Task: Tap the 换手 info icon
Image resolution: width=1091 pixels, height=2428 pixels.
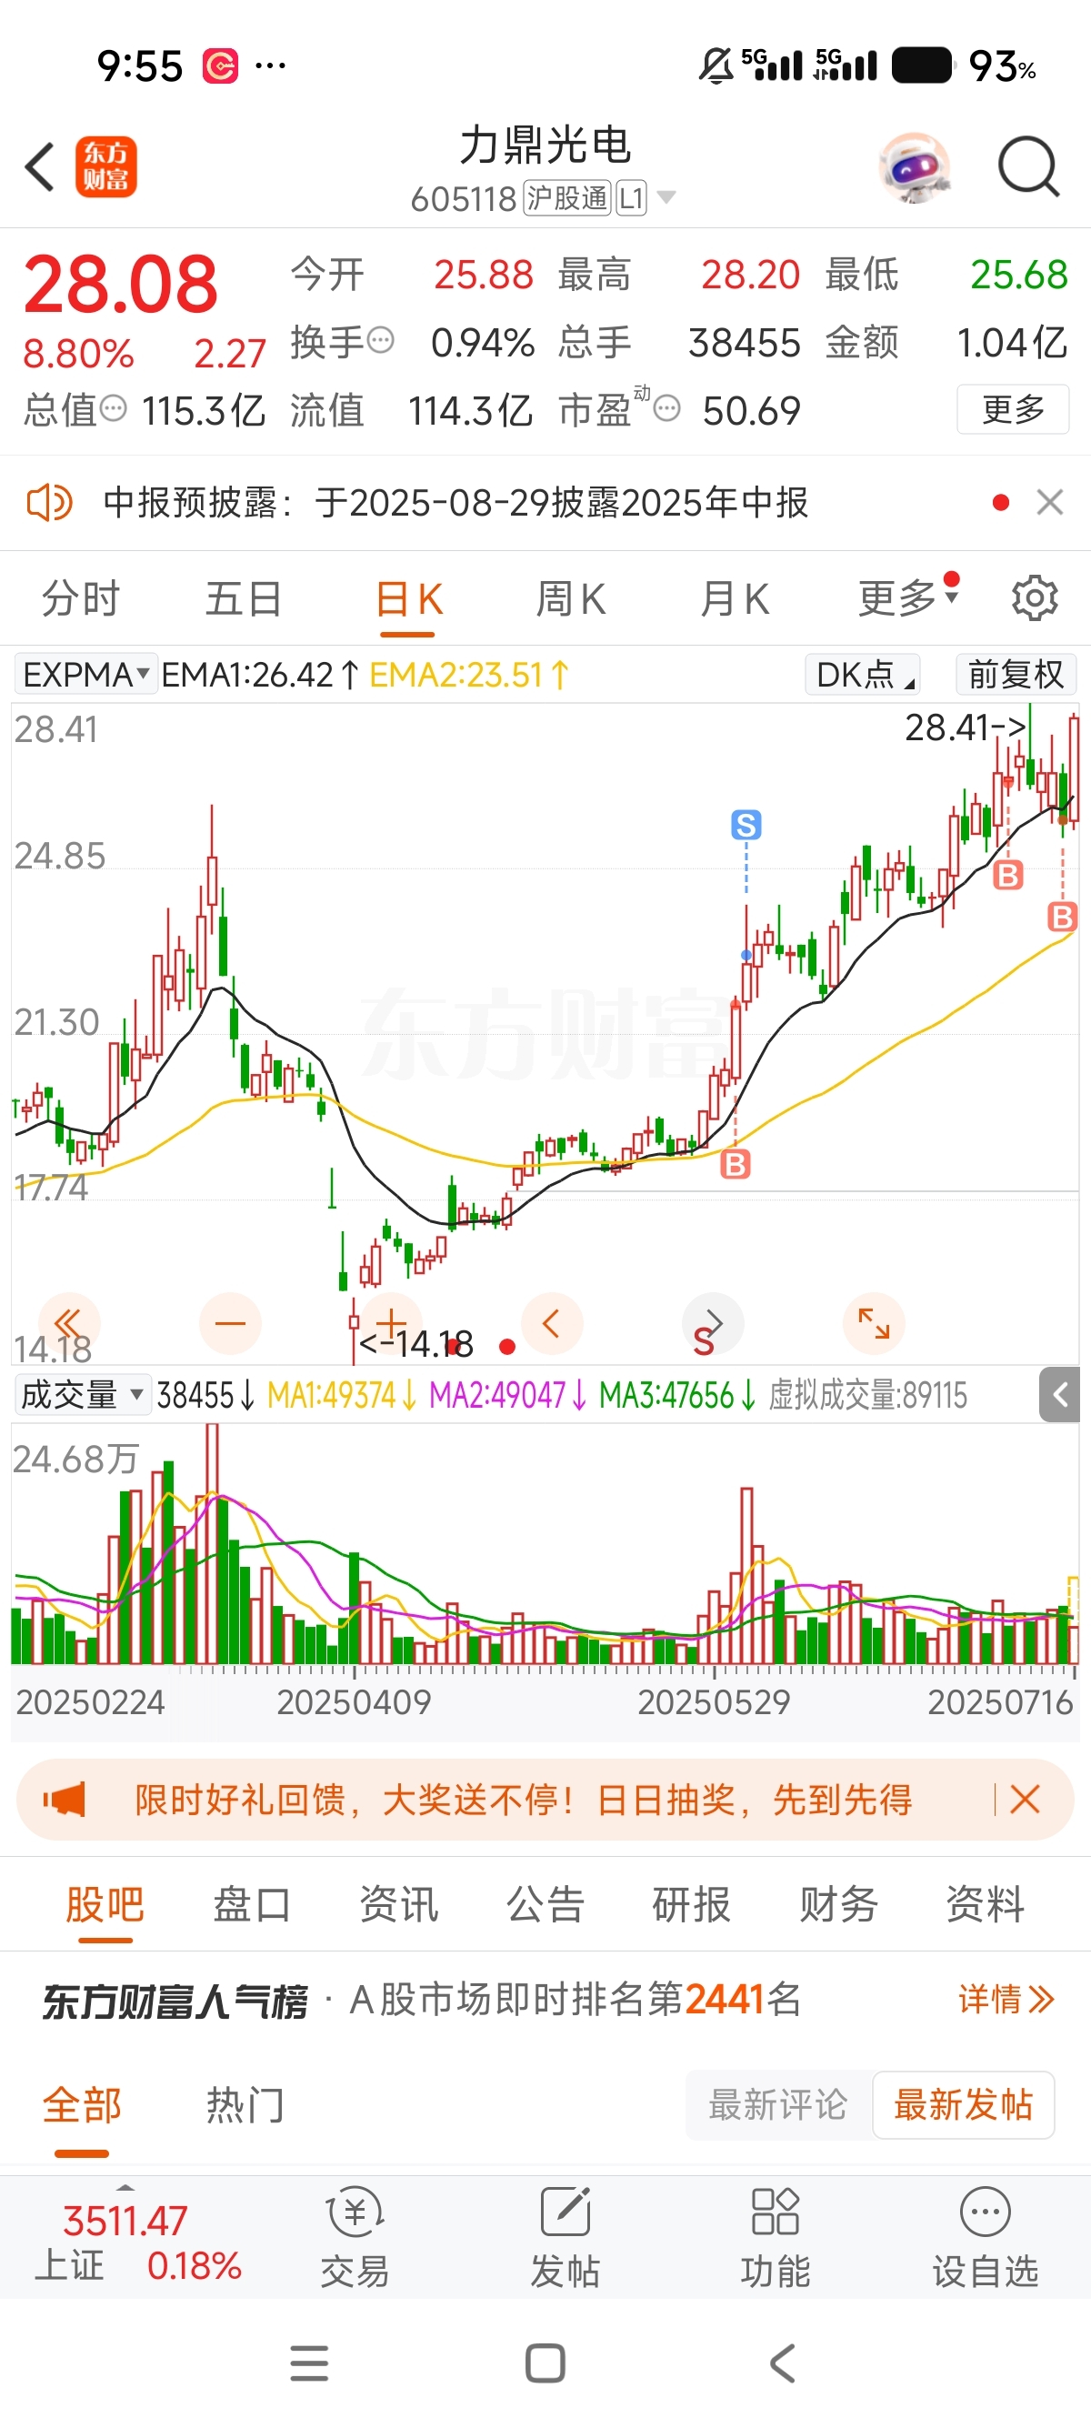Action: (x=380, y=340)
